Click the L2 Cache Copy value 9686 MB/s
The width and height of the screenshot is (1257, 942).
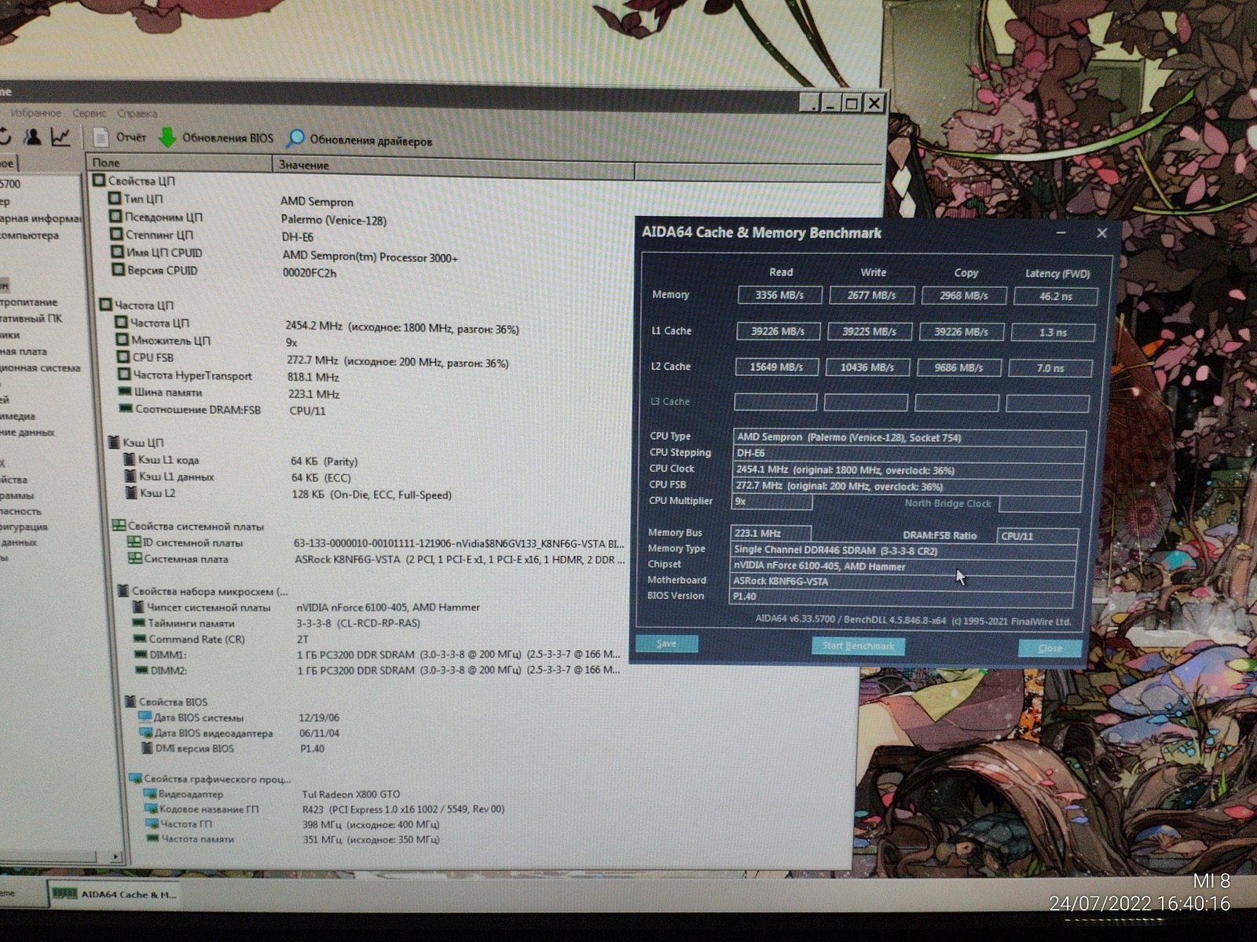[959, 367]
